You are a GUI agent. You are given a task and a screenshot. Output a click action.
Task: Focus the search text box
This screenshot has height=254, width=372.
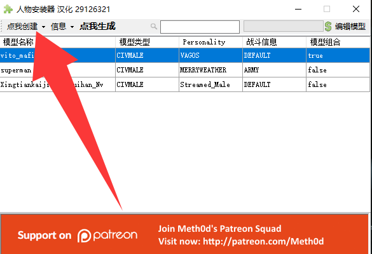pos(200,27)
